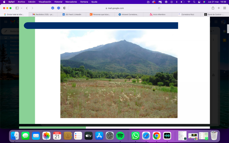Screen dimensions: 229x143
Task: Open Spotlight search in menu bar
Action: tap(194, 2)
